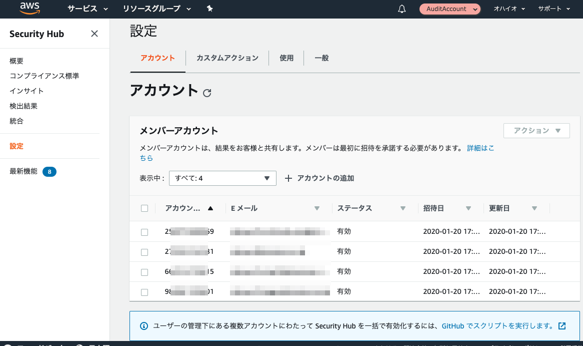This screenshot has width=583, height=346.
Task: Click the GitHub でスクリプトを実行します link
Action: click(x=497, y=326)
